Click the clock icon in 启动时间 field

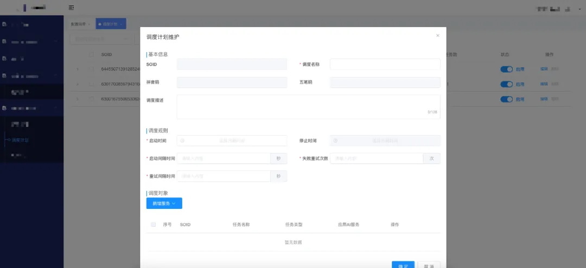182,141
